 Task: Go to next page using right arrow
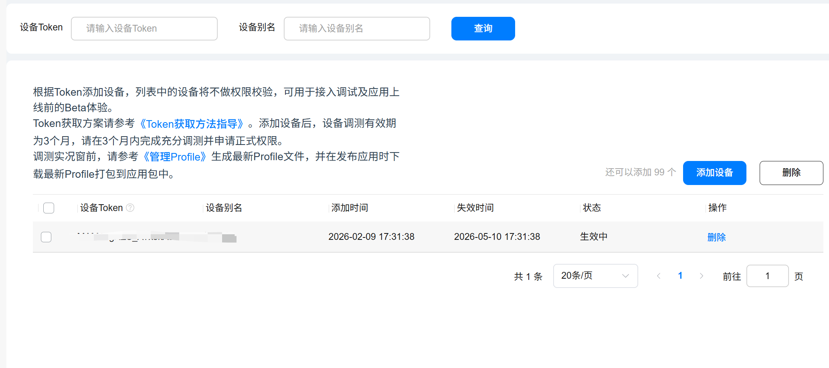701,276
